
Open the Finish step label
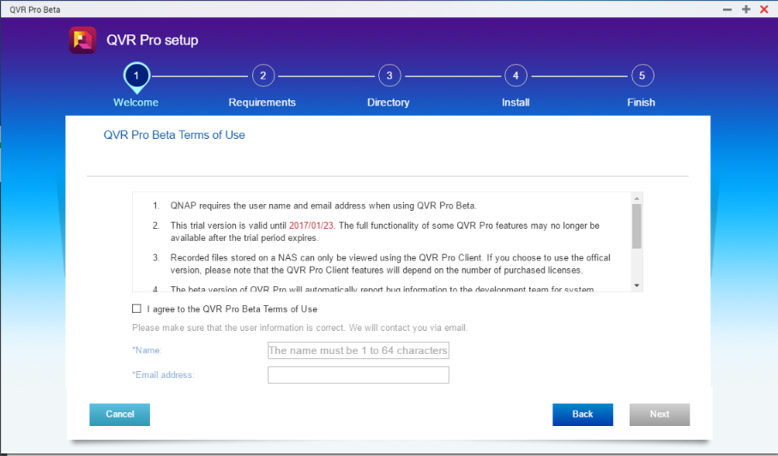641,103
